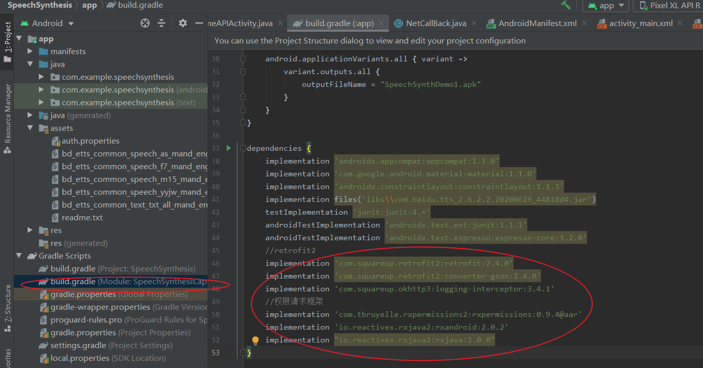Click the retrofit:2.4.0 dependency string
Viewport: 703px width, 368px height.
424,263
